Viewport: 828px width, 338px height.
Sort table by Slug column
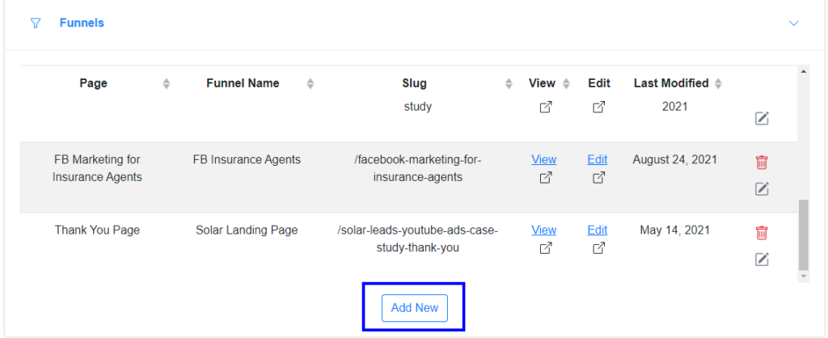tap(509, 83)
